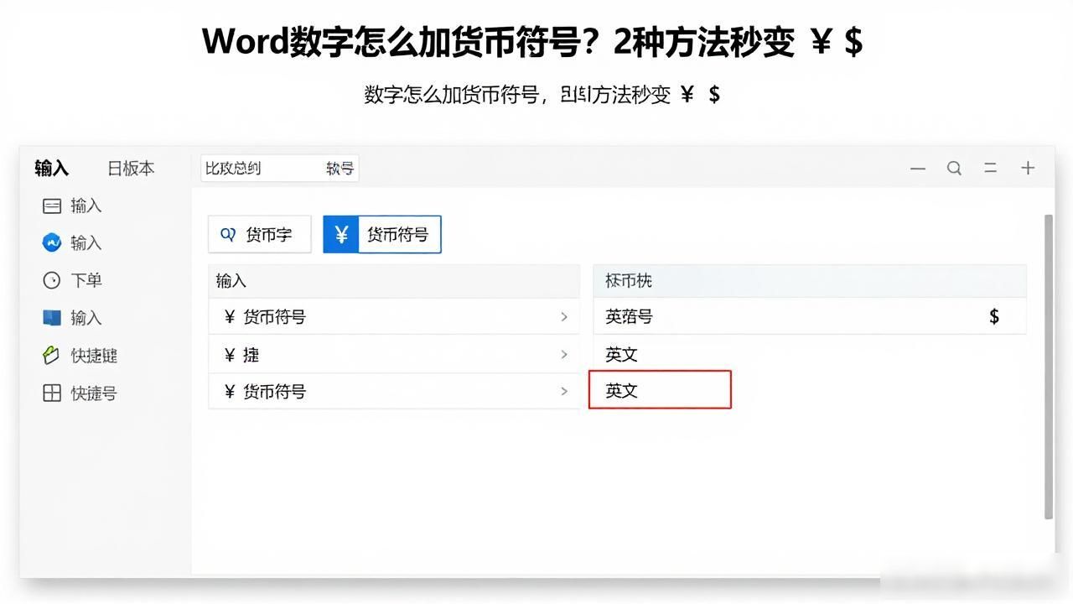Open the 下单 sidebar entry
Viewport: 1073px width, 604px height.
(x=86, y=280)
